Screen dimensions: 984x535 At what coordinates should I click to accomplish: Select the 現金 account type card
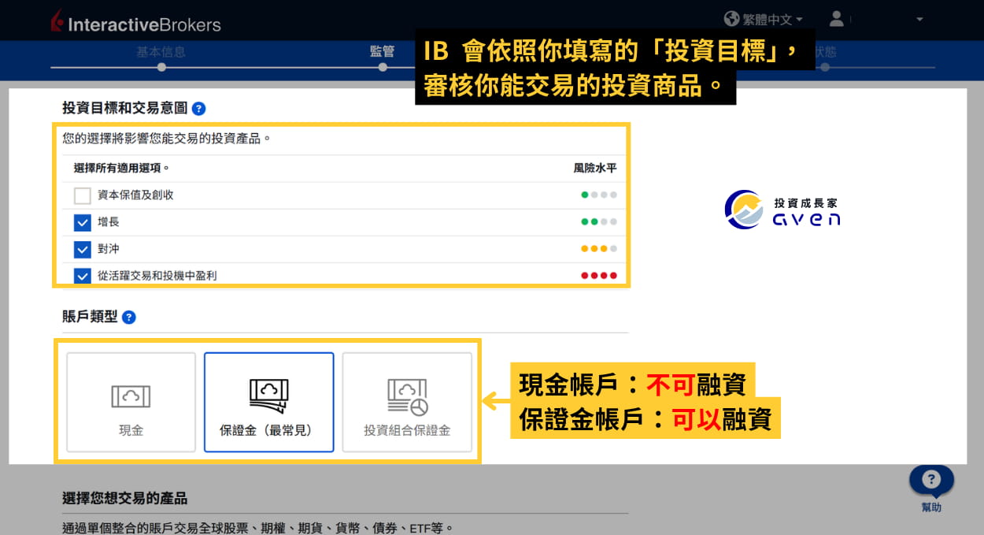[131, 402]
